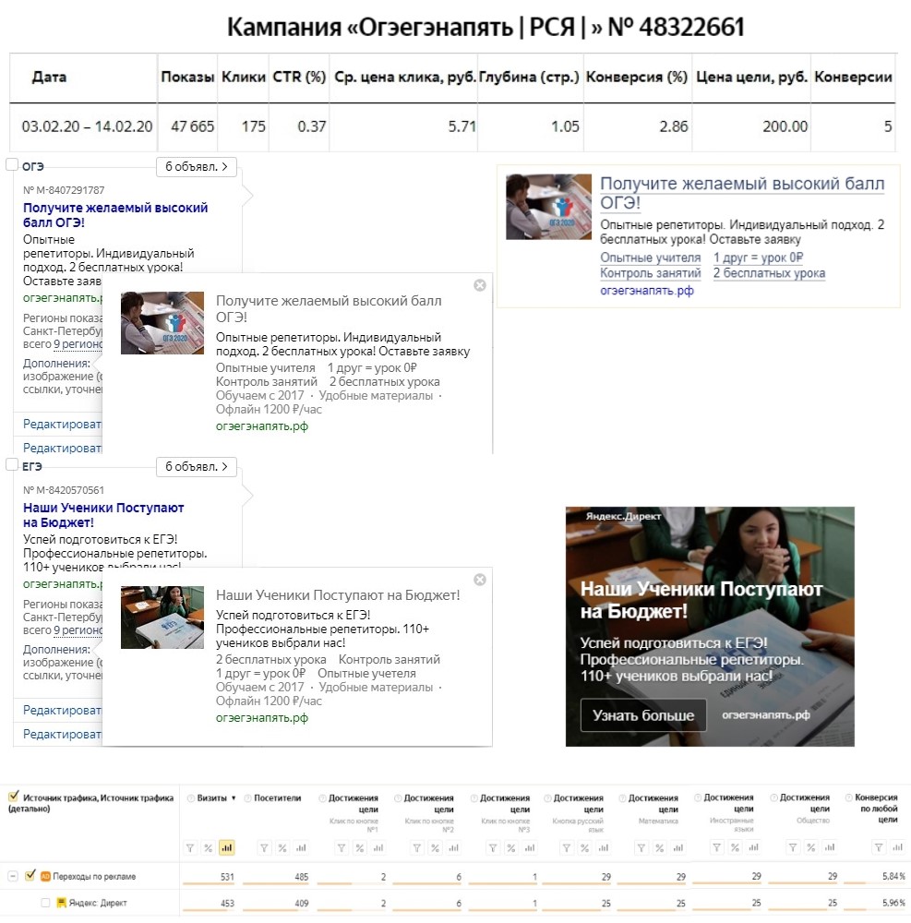The image size is (911, 923).
Task: Click filter icon under Клик по кнопке №2
Action: tap(416, 848)
